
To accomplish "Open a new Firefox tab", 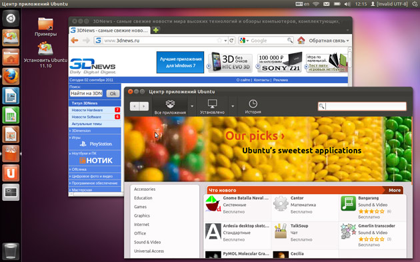I will tap(155, 30).
